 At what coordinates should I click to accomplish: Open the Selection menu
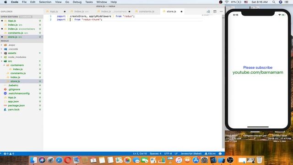coord(45,2)
